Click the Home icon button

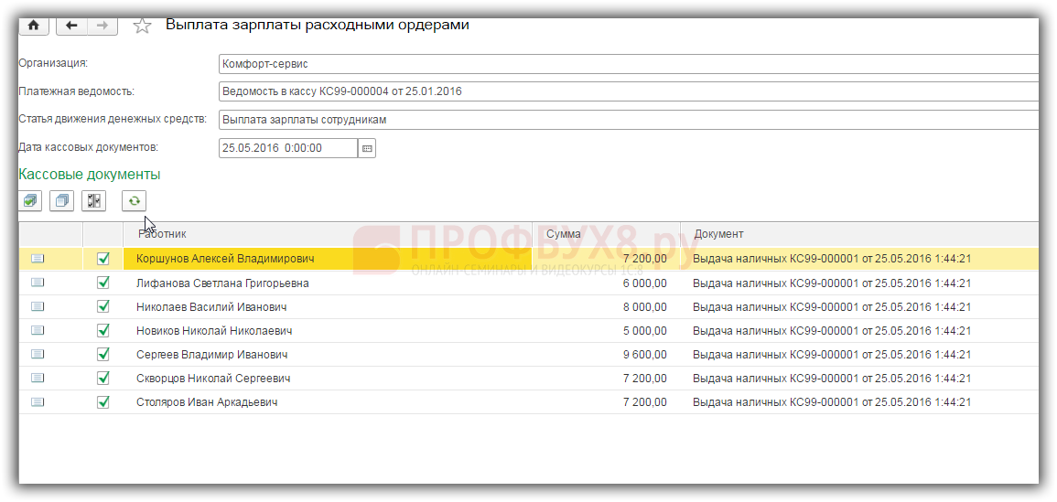tap(35, 26)
